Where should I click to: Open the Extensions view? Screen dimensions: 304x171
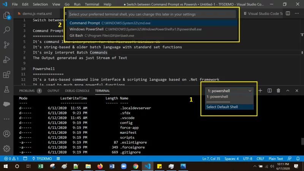[6, 74]
